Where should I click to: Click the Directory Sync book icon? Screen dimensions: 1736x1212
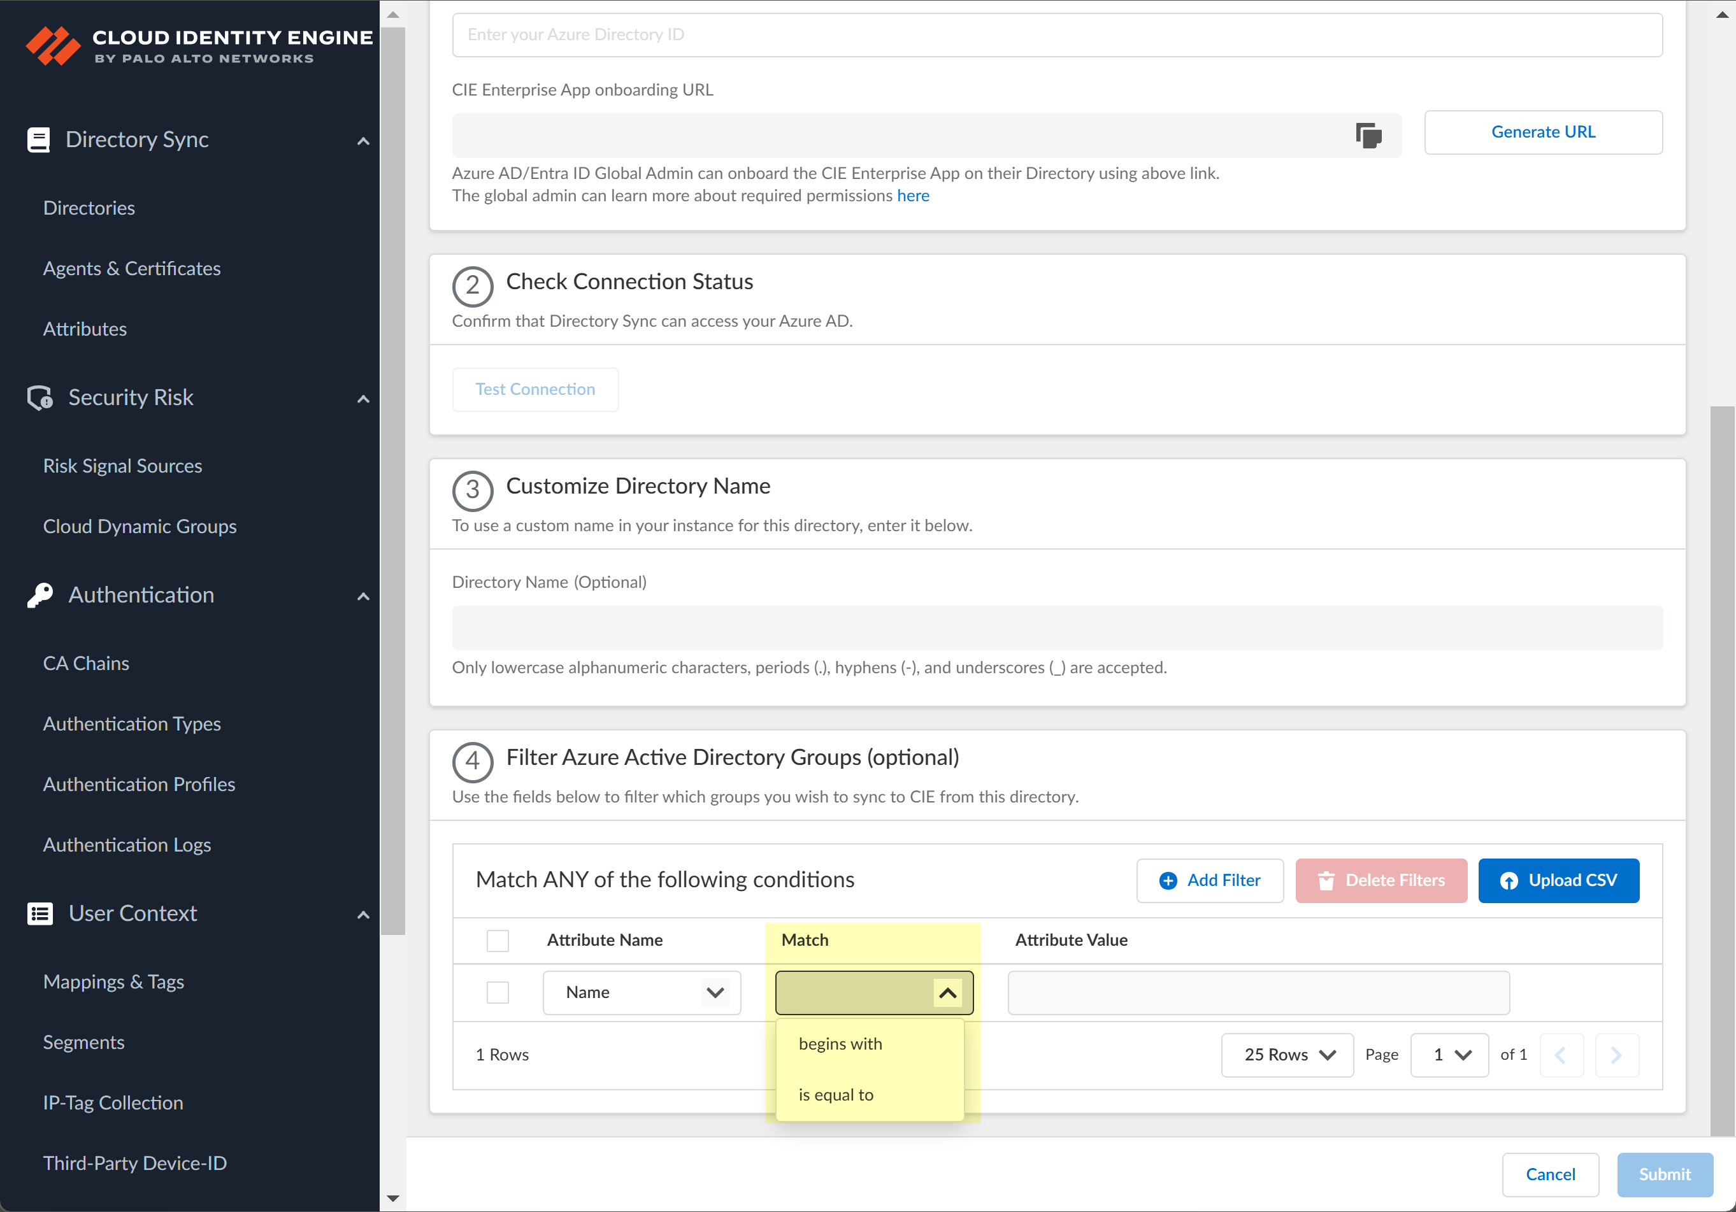[39, 140]
